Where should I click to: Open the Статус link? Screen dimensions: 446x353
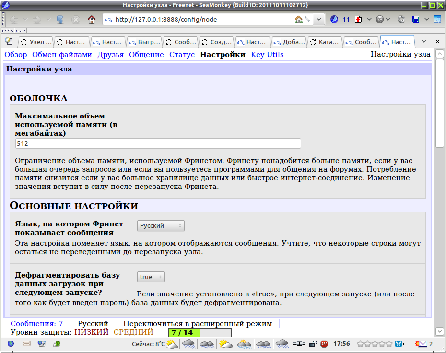click(182, 55)
